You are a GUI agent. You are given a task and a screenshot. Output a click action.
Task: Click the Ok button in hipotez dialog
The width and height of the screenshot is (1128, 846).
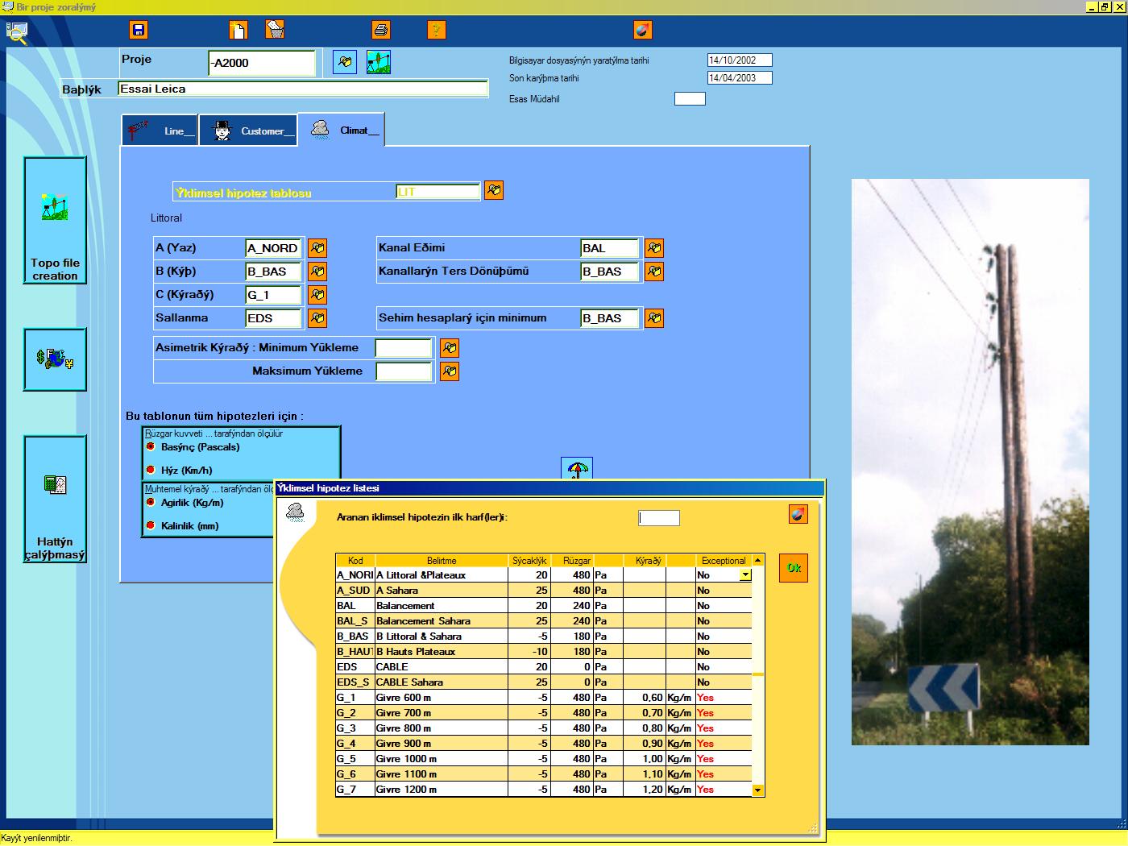click(794, 568)
